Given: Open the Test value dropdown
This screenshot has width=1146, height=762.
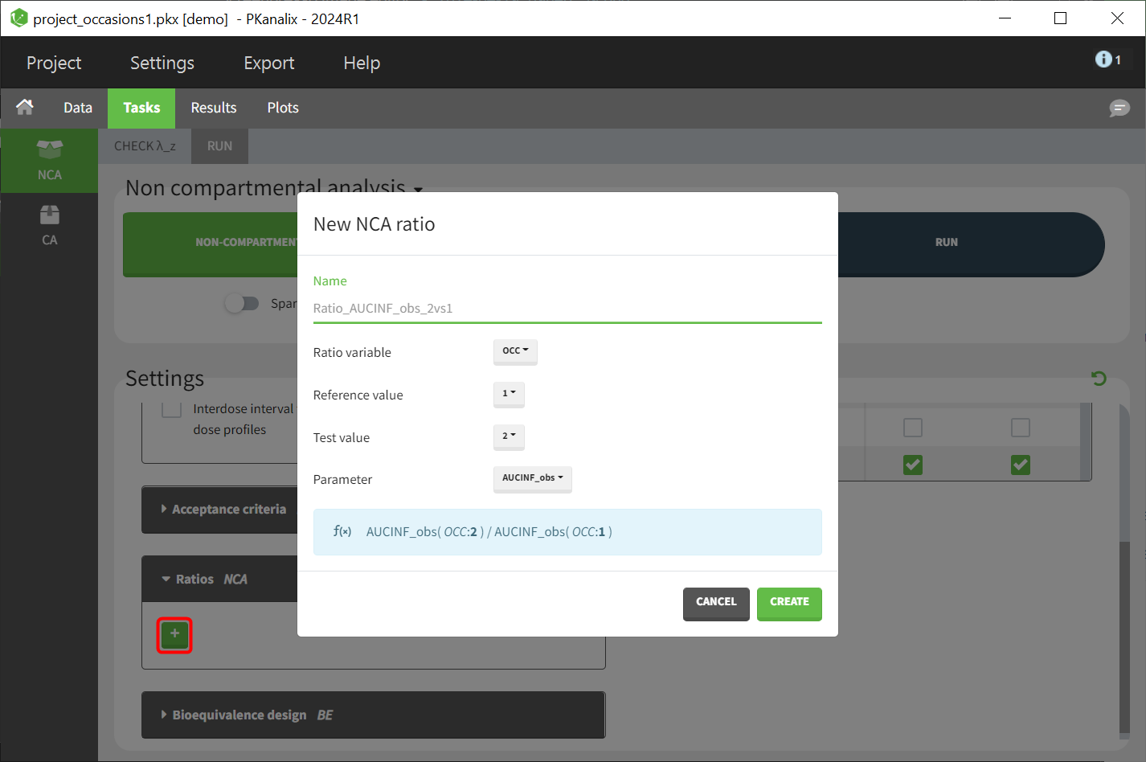Looking at the screenshot, I should click(x=509, y=436).
